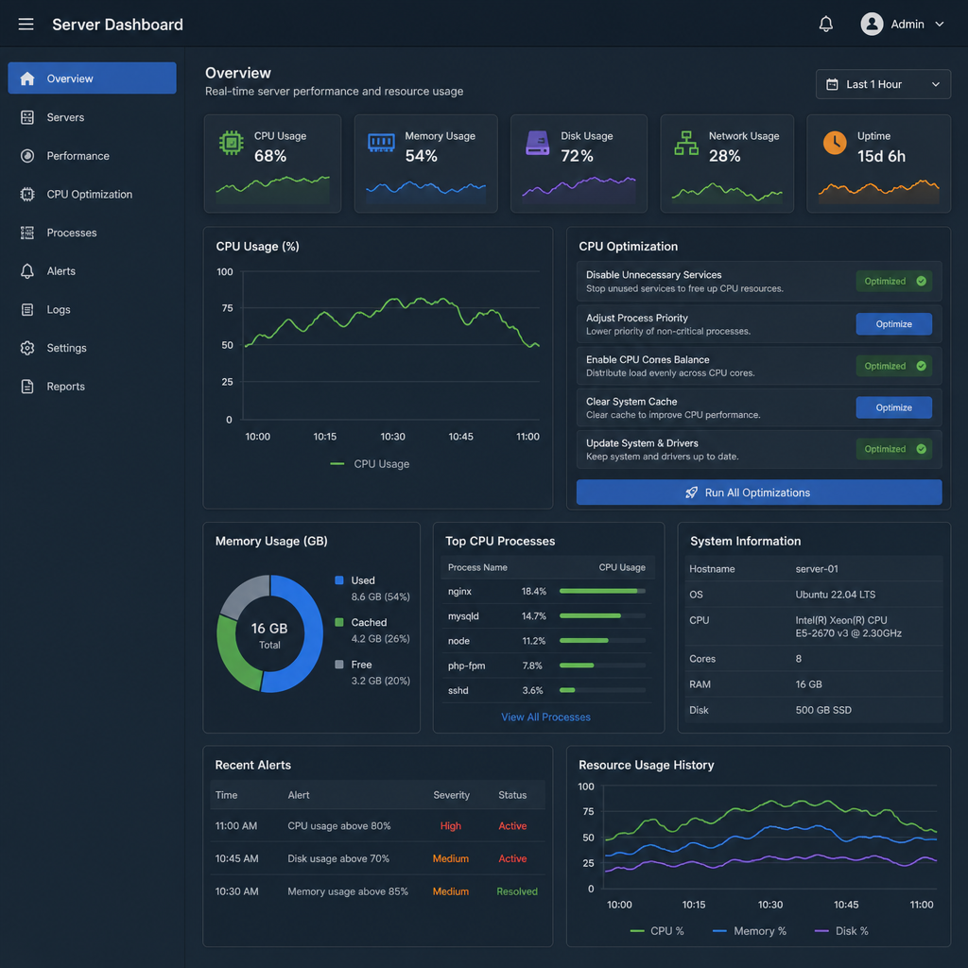Viewport: 968px width, 968px height.
Task: Click the green CPU chip icon on CPU Usage card
Action: point(231,144)
